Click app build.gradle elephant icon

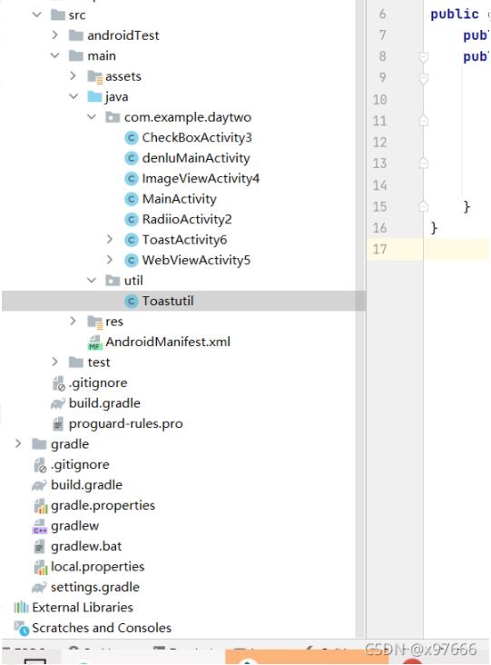pyautogui.click(x=58, y=403)
